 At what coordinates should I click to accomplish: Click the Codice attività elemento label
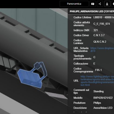(82, 24)
